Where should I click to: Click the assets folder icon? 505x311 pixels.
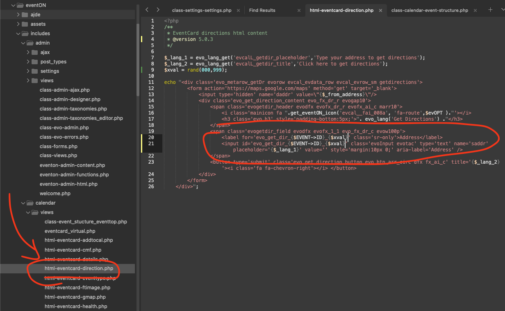coord(25,24)
